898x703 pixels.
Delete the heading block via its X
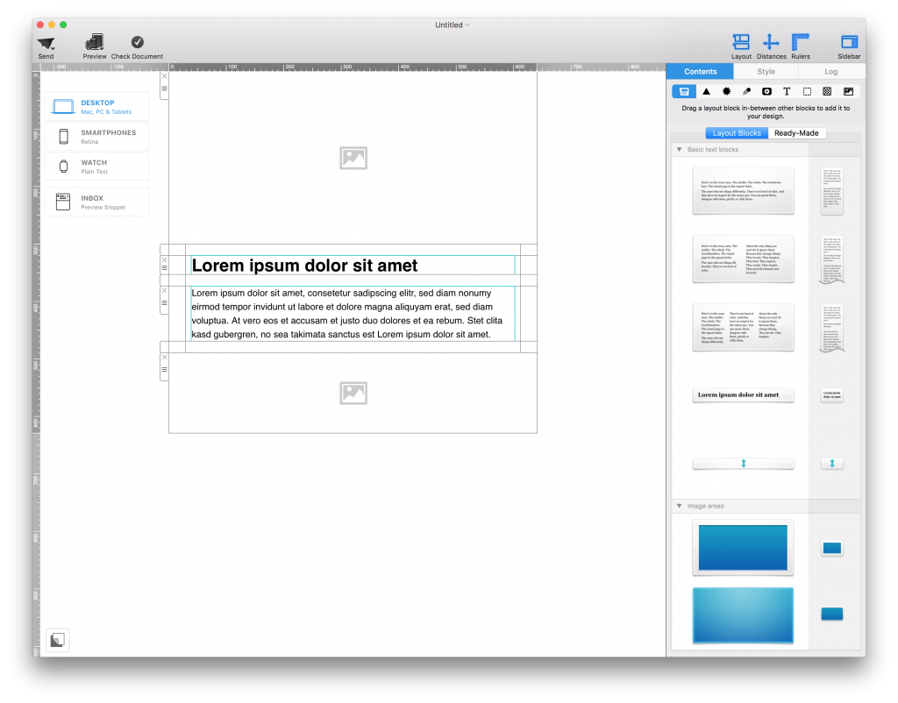pyautogui.click(x=164, y=260)
